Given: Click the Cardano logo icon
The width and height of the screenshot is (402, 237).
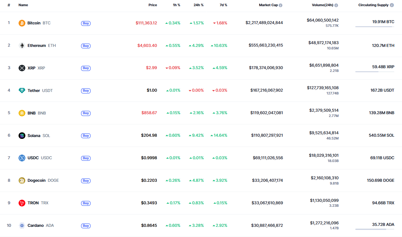Looking at the screenshot, I should (x=22, y=226).
